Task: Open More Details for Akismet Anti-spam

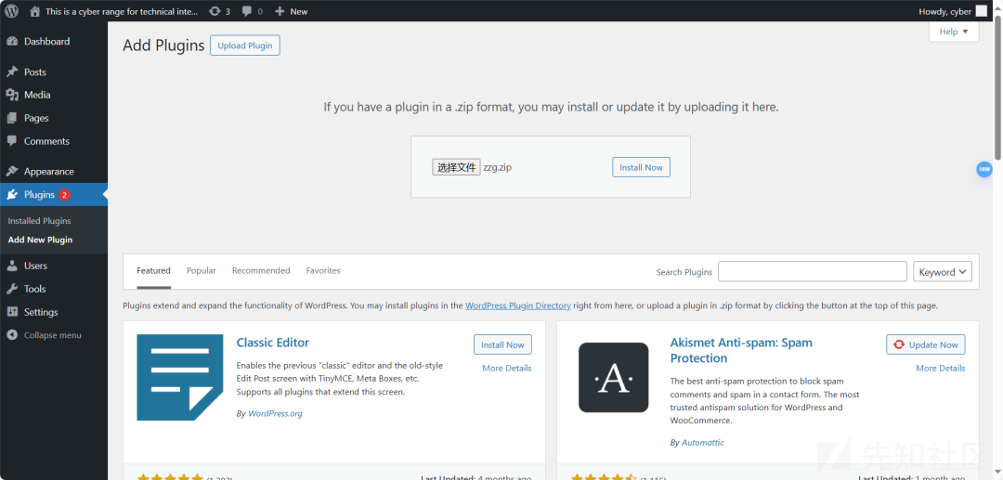Action: point(940,369)
